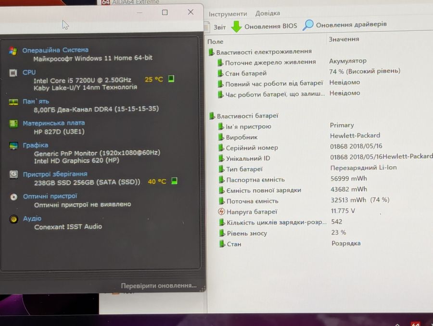Click the green Оновлення BIOS arrow icon
The height and width of the screenshot is (326, 433).
click(236, 26)
